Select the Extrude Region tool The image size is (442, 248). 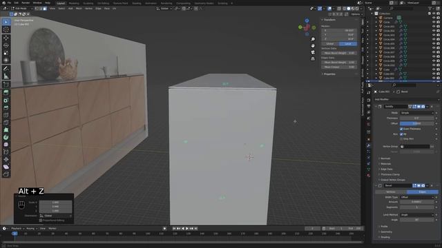click(6, 93)
